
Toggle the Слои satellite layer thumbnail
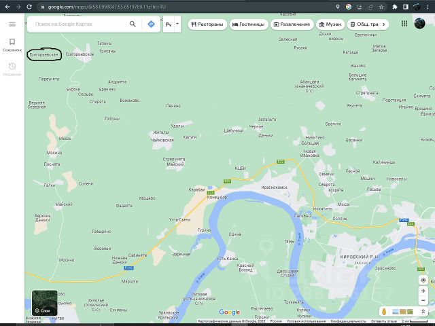[x=44, y=303]
